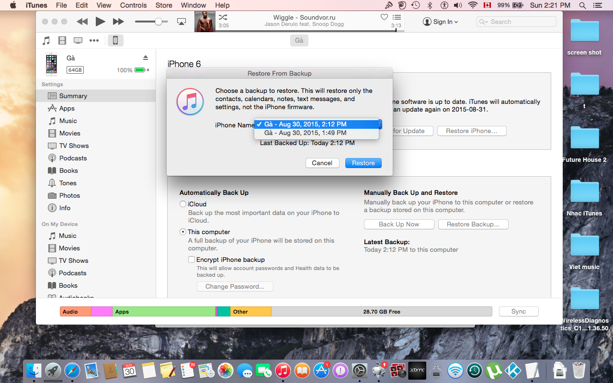This screenshot has width=613, height=383.
Task: Click the Gà device name tab
Action: click(x=299, y=40)
